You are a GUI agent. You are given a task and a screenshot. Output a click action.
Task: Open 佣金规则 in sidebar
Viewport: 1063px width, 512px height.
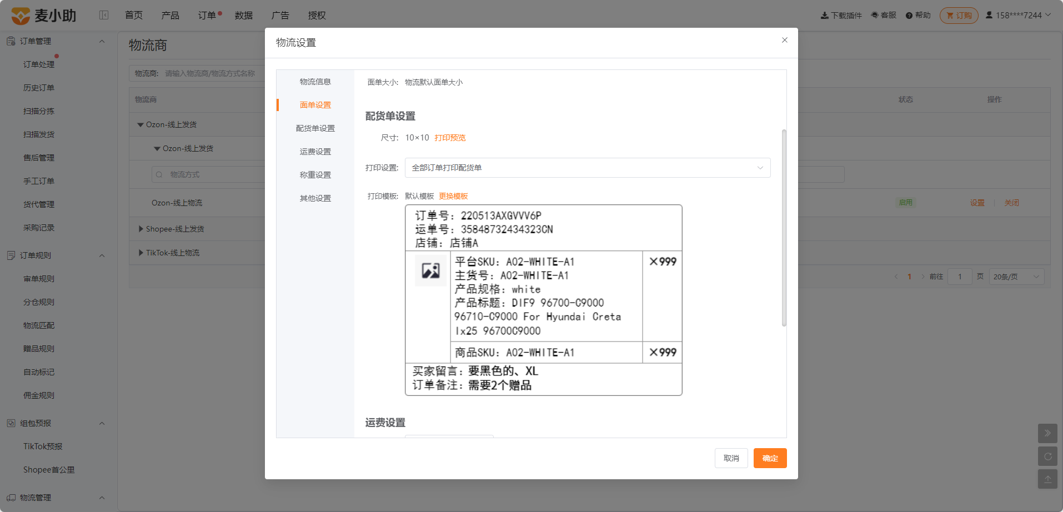(39, 395)
